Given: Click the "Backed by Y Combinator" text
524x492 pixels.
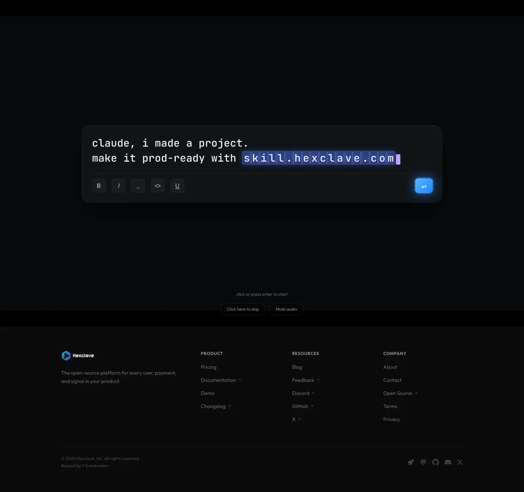Looking at the screenshot, I should tap(85, 466).
